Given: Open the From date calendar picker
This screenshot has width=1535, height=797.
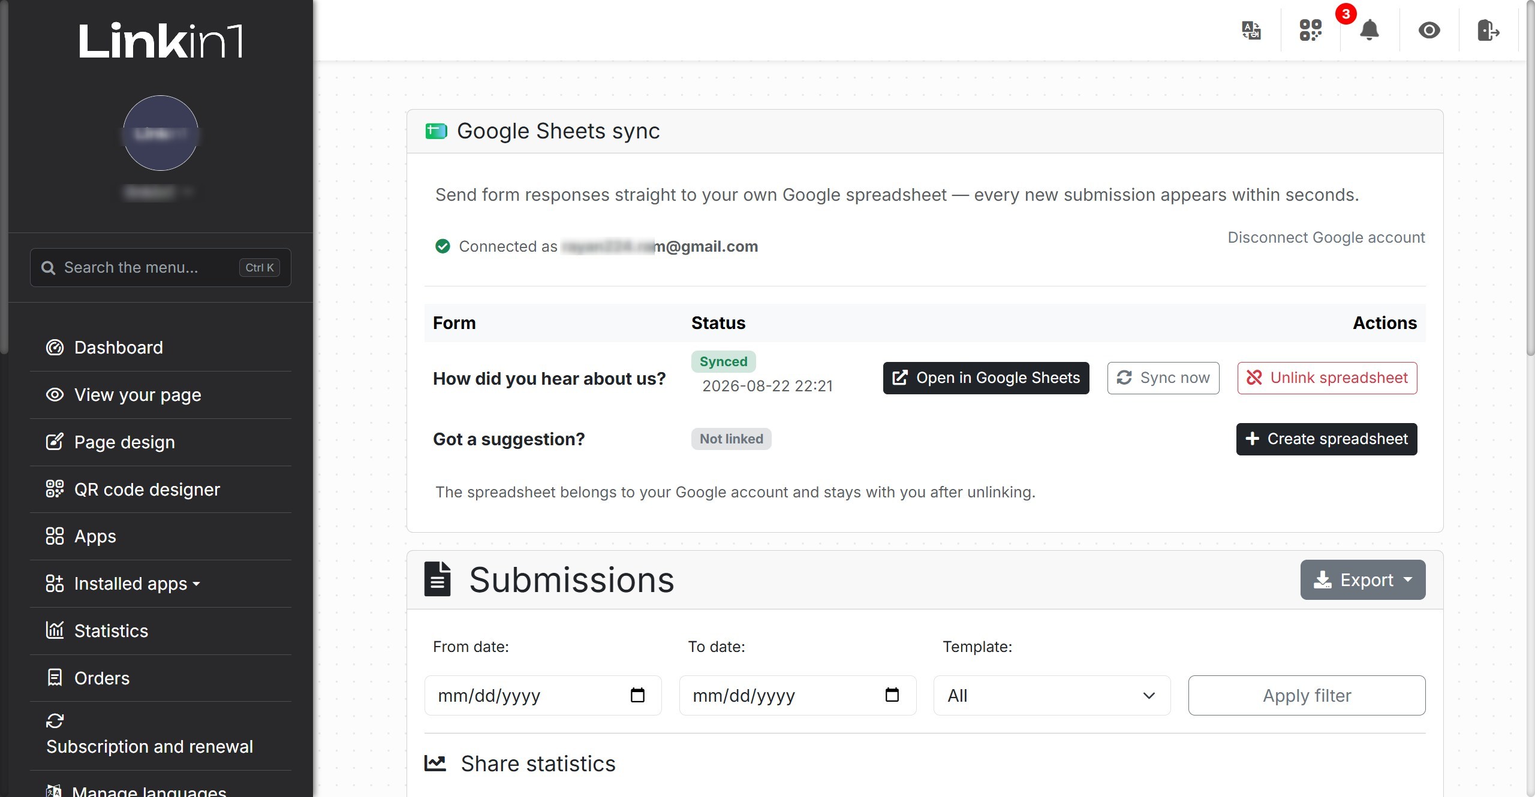Looking at the screenshot, I should (637, 695).
